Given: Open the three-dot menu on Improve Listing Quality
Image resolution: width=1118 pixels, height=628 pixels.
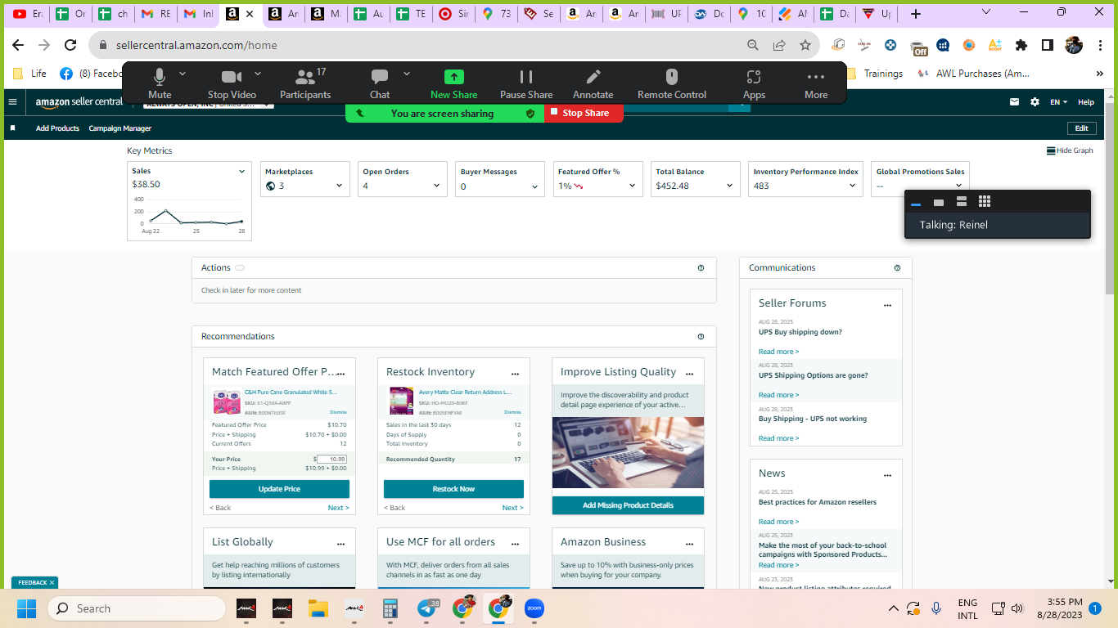Looking at the screenshot, I should point(690,374).
